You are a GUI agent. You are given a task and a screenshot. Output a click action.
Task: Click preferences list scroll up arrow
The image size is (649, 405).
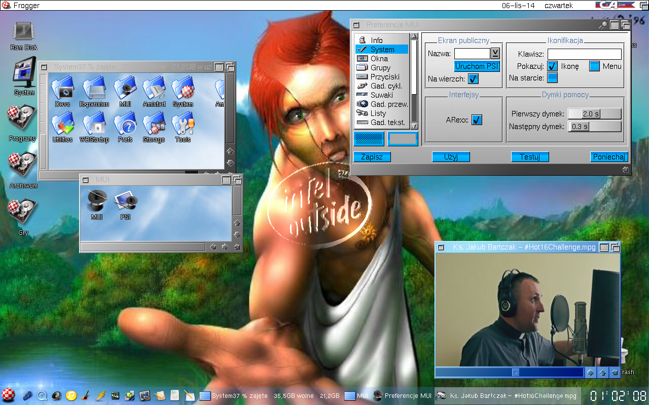coord(414,36)
